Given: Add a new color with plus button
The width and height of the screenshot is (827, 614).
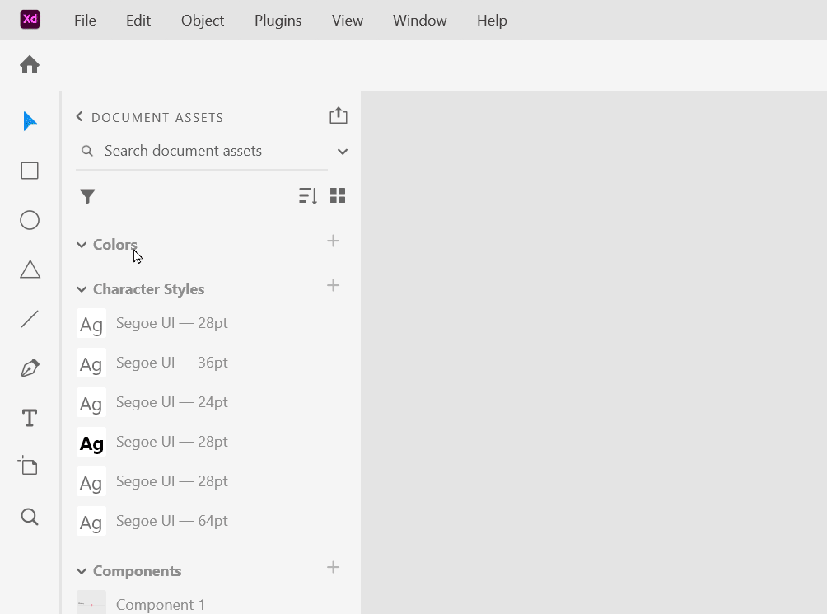Looking at the screenshot, I should point(334,241).
